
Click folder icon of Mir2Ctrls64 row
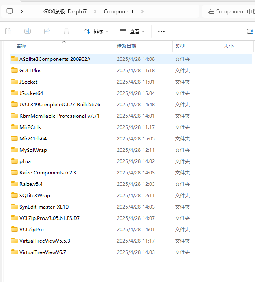(15, 138)
